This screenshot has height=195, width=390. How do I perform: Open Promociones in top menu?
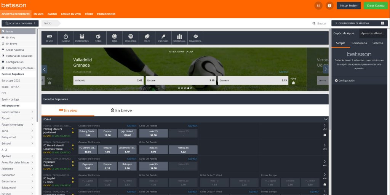pos(106,14)
